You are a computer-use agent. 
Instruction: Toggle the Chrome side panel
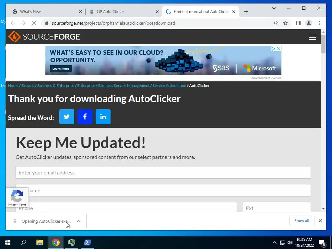pyautogui.click(x=298, y=23)
